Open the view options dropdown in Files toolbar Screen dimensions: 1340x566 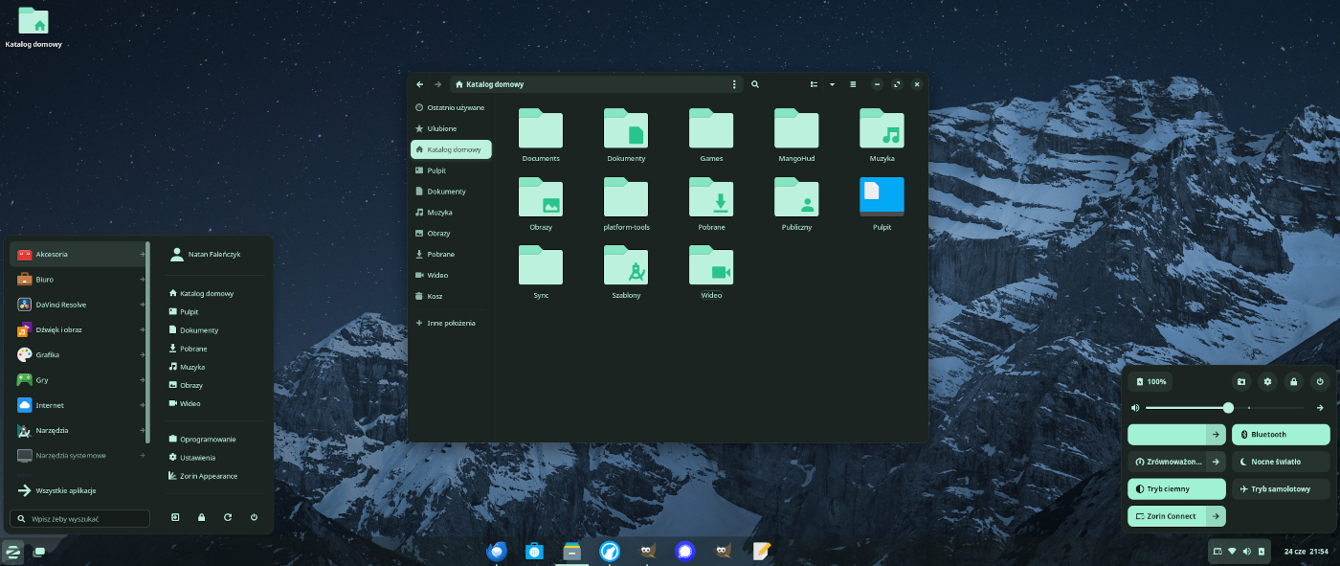[831, 84]
